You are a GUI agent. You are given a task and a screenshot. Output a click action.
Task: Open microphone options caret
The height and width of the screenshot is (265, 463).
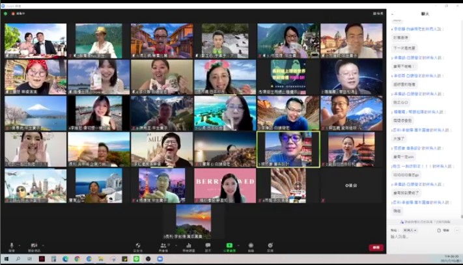pos(20,245)
